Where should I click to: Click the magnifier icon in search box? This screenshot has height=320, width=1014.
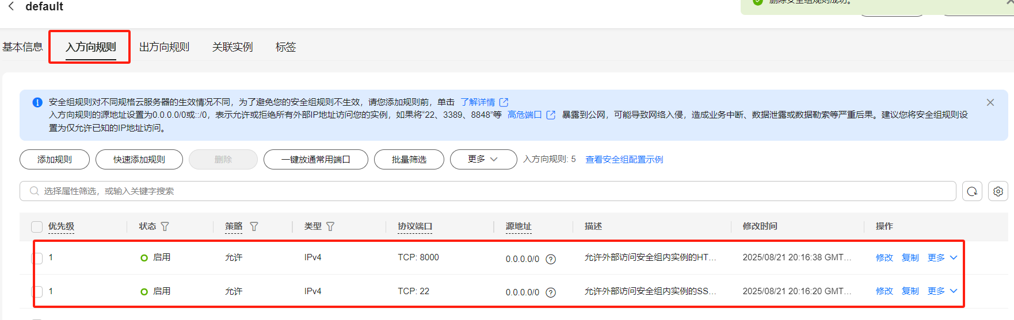pyautogui.click(x=35, y=191)
